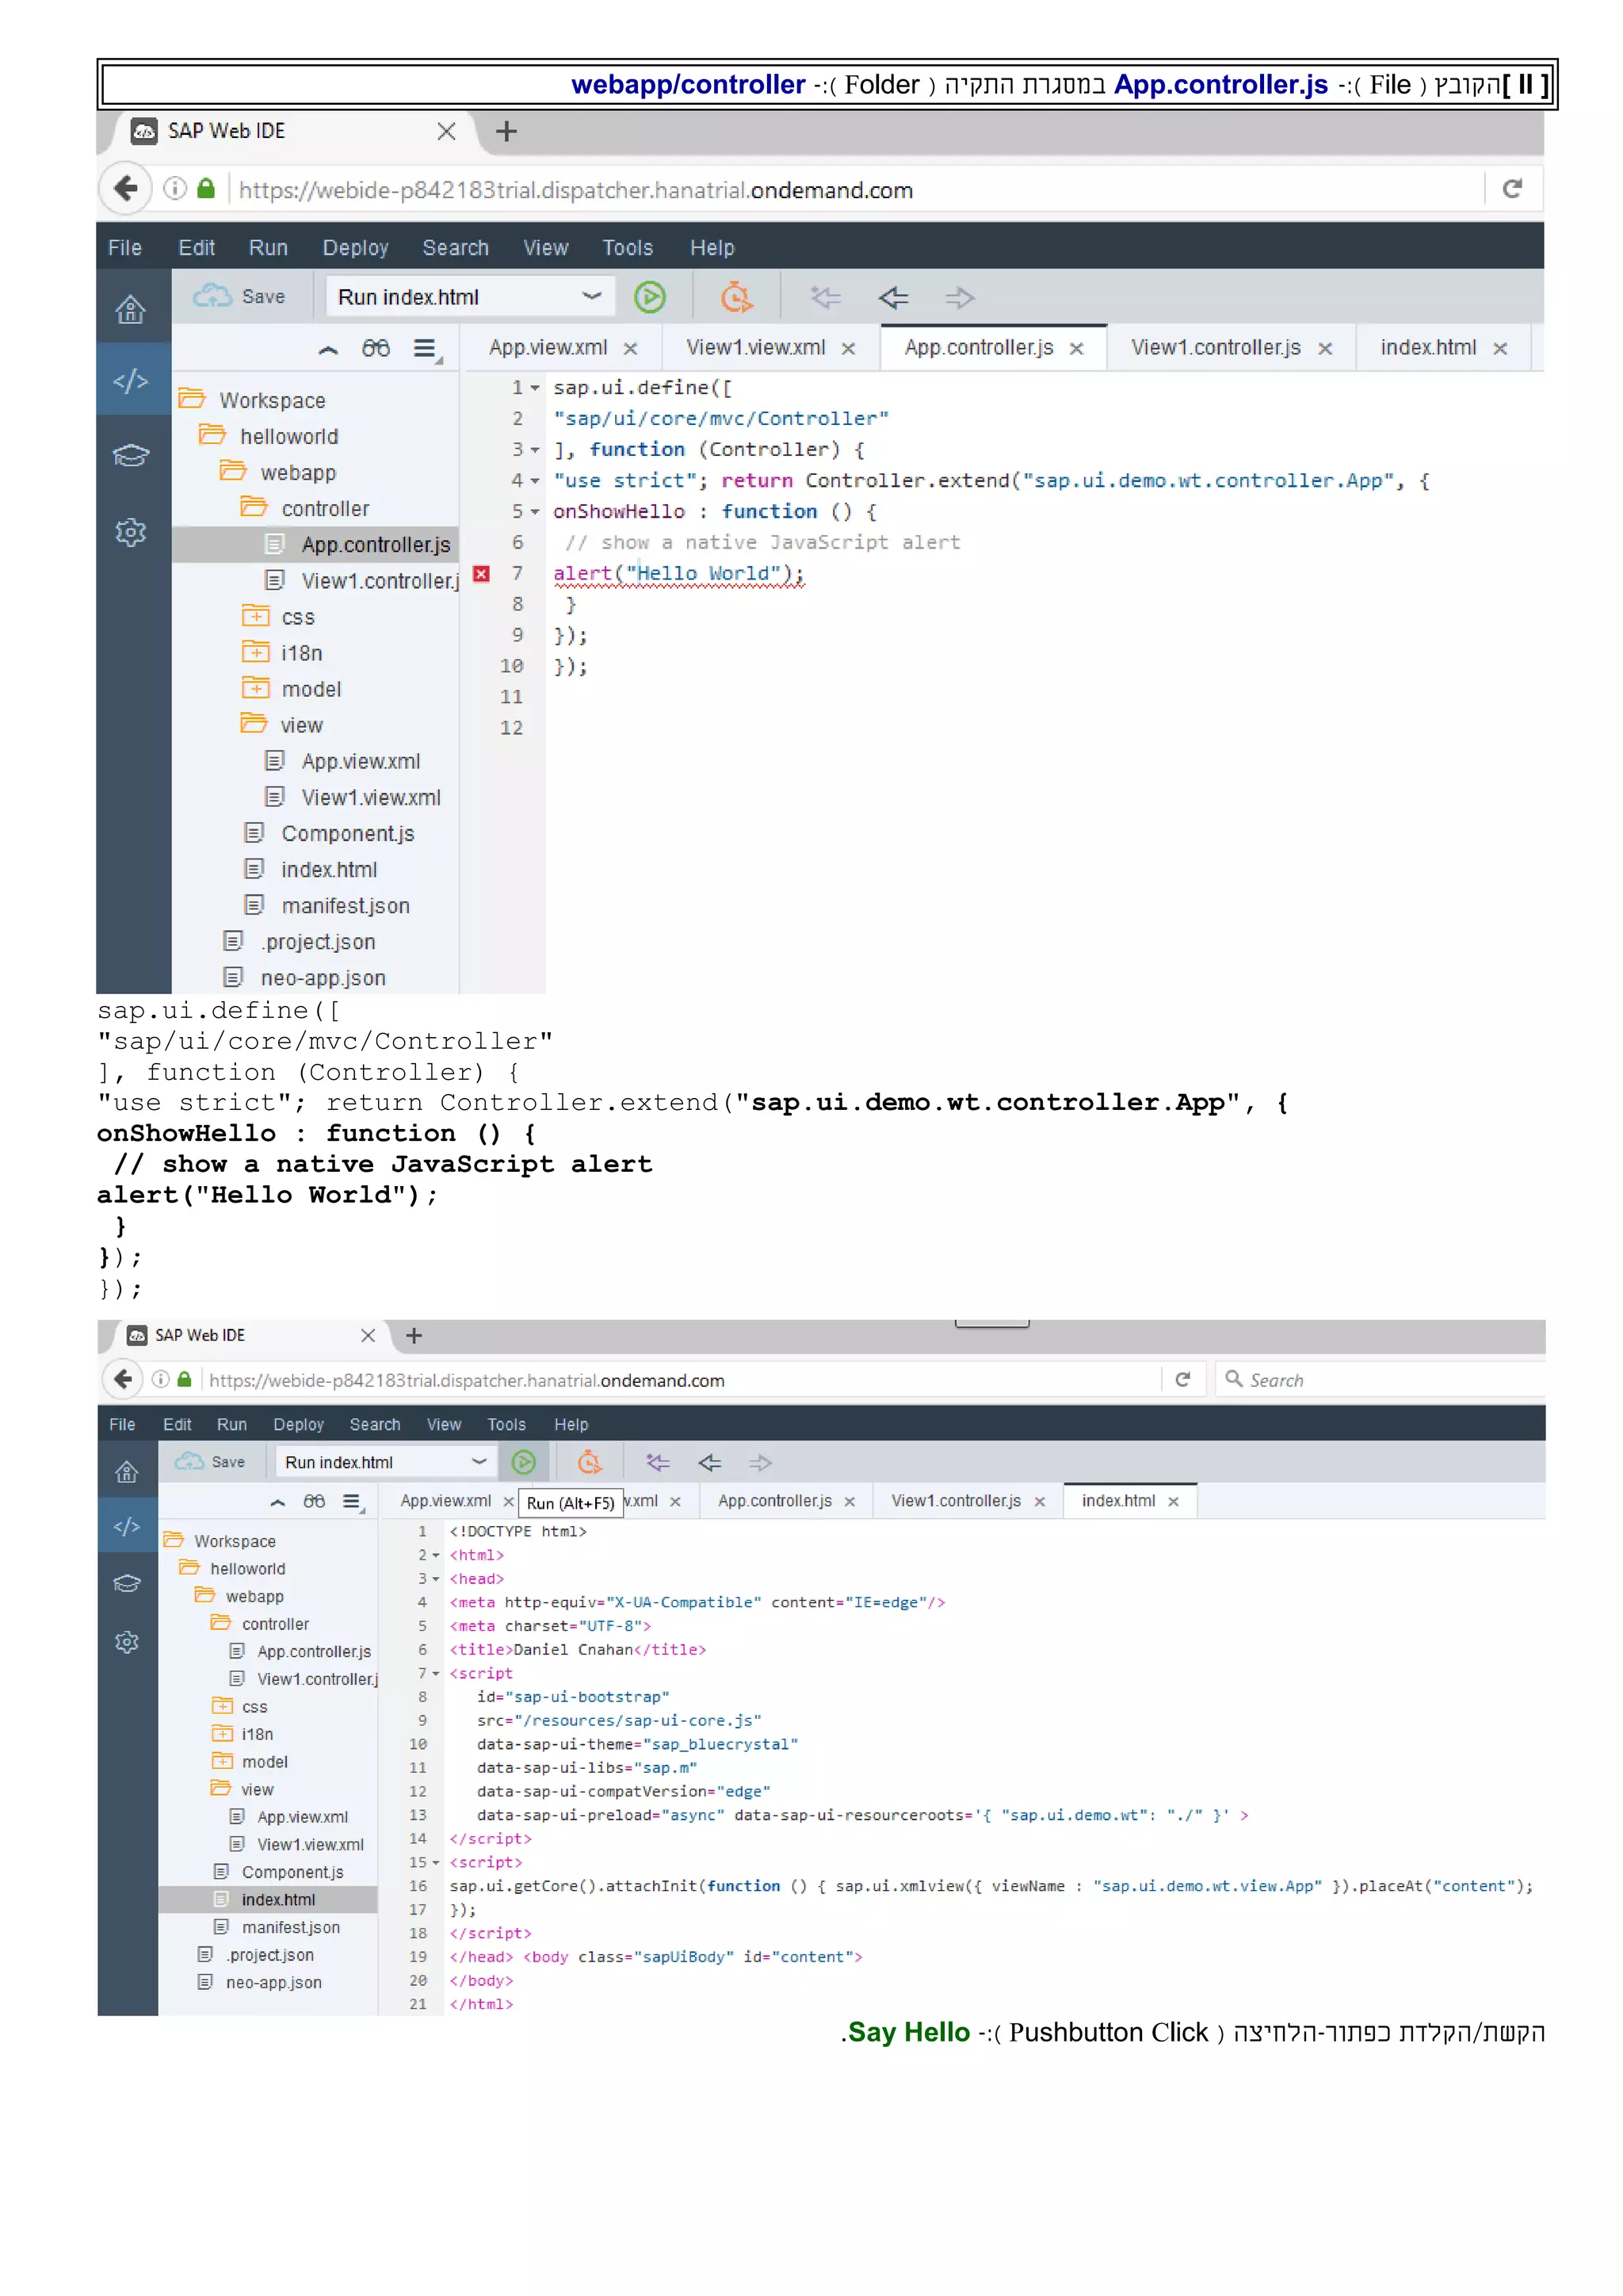Expand the css folder in top screenshot tree
Viewport: 1623px width, 2296px height.
click(x=256, y=616)
